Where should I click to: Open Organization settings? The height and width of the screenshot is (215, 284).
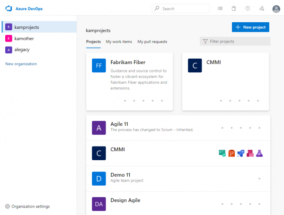[27, 206]
